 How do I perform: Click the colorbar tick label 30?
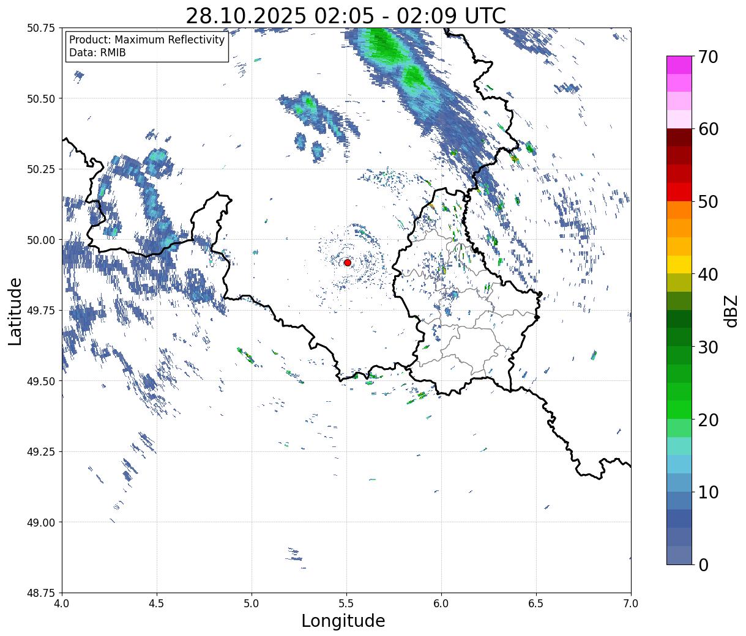click(x=708, y=347)
